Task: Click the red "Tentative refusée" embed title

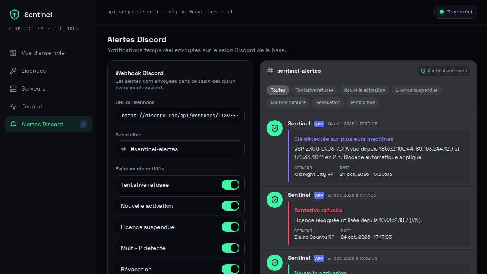Action: [x=318, y=210]
